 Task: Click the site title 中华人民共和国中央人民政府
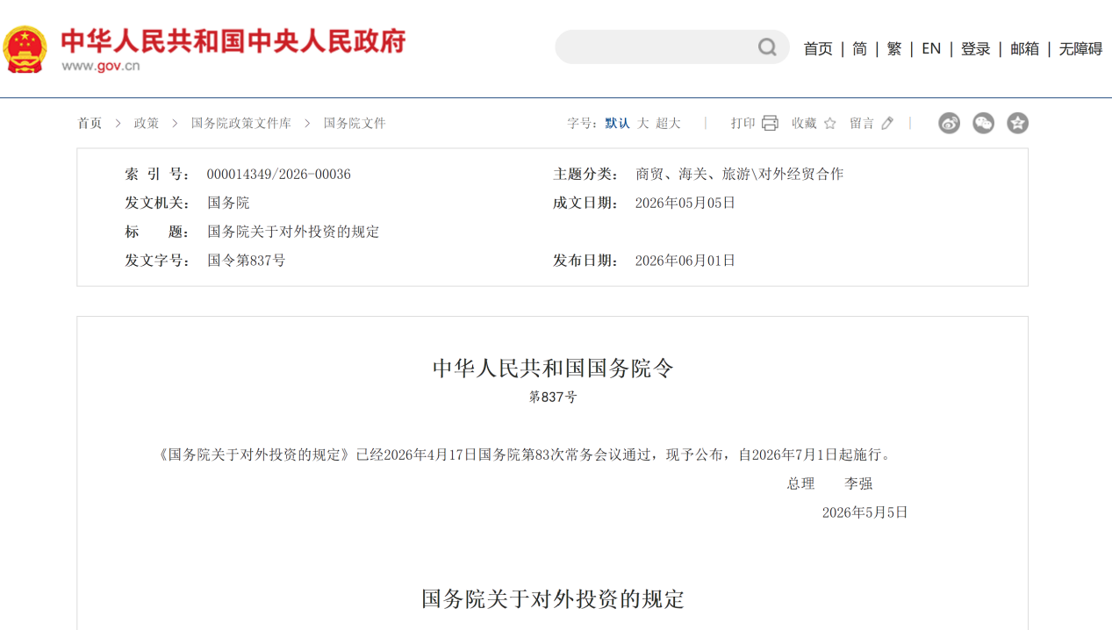233,40
